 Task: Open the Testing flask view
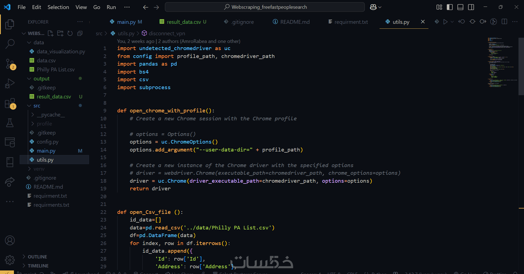point(10,123)
